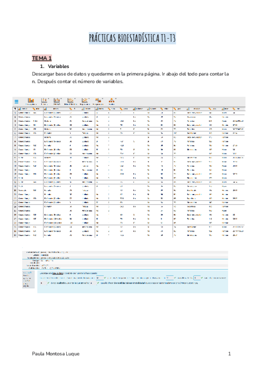Image resolution: width=265 pixels, height=374 pixels.
Task: Select row 31 header in data table
Action: (15, 235)
